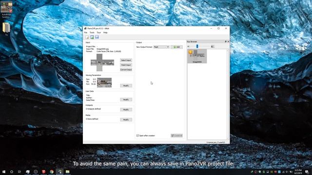This screenshot has height=175, width=312.
Task: Click the 'Image0000.jpg' input file text
Action: point(102,49)
